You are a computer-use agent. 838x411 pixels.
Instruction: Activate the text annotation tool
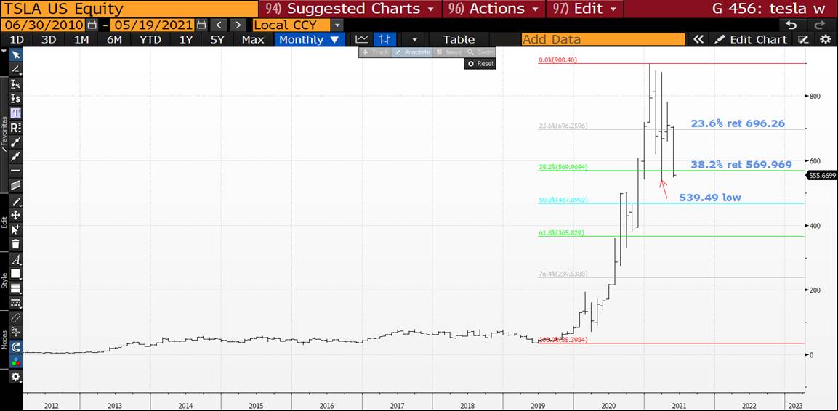click(x=15, y=113)
